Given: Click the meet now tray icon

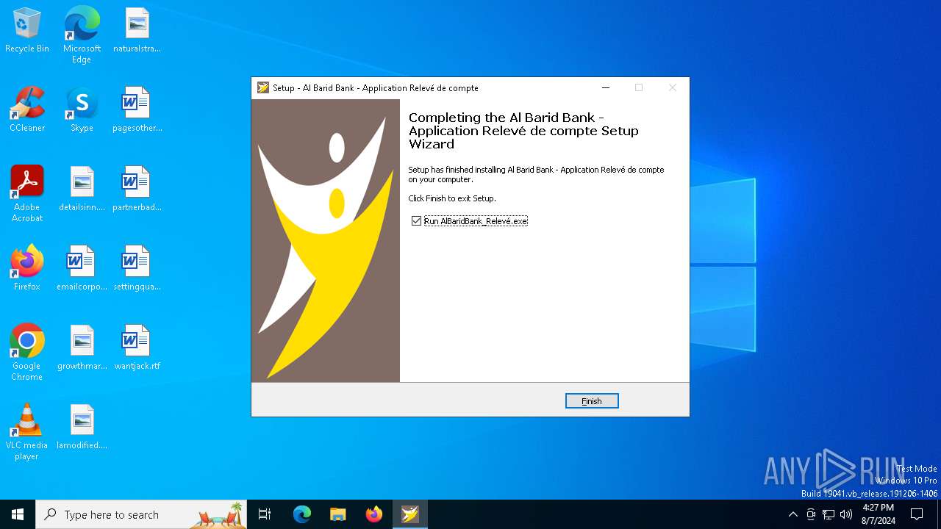Looking at the screenshot, I should (x=811, y=514).
